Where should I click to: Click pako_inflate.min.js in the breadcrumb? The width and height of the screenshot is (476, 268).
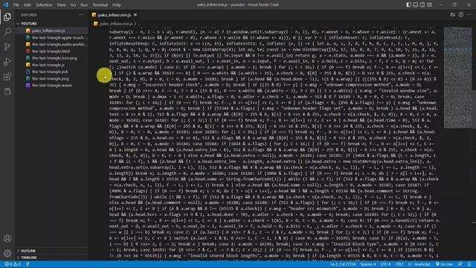click(116, 23)
